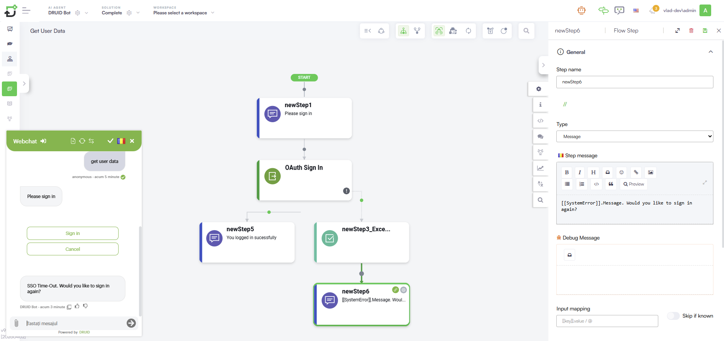Image resolution: width=724 pixels, height=341 pixels.
Task: Save the step with the green save icon
Action: pos(705,31)
